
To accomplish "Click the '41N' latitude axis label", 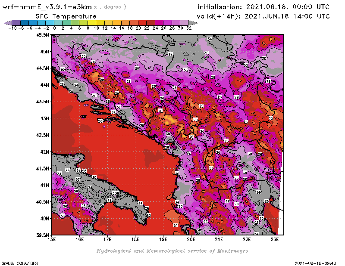I will 44,185.
